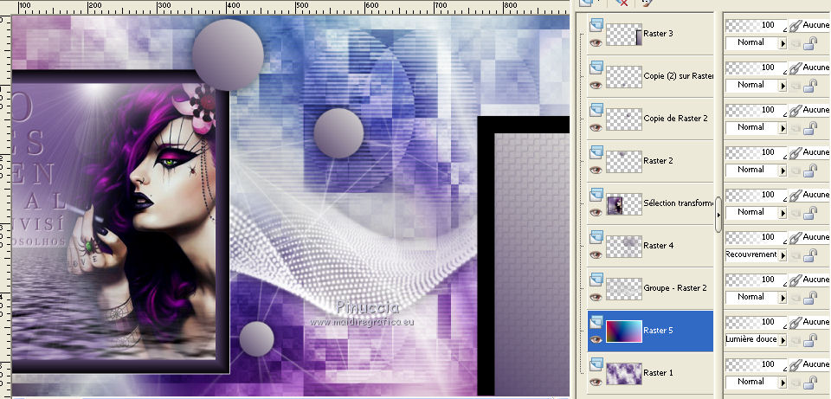Toggle the padlock for Raster 5 layer

click(810, 341)
